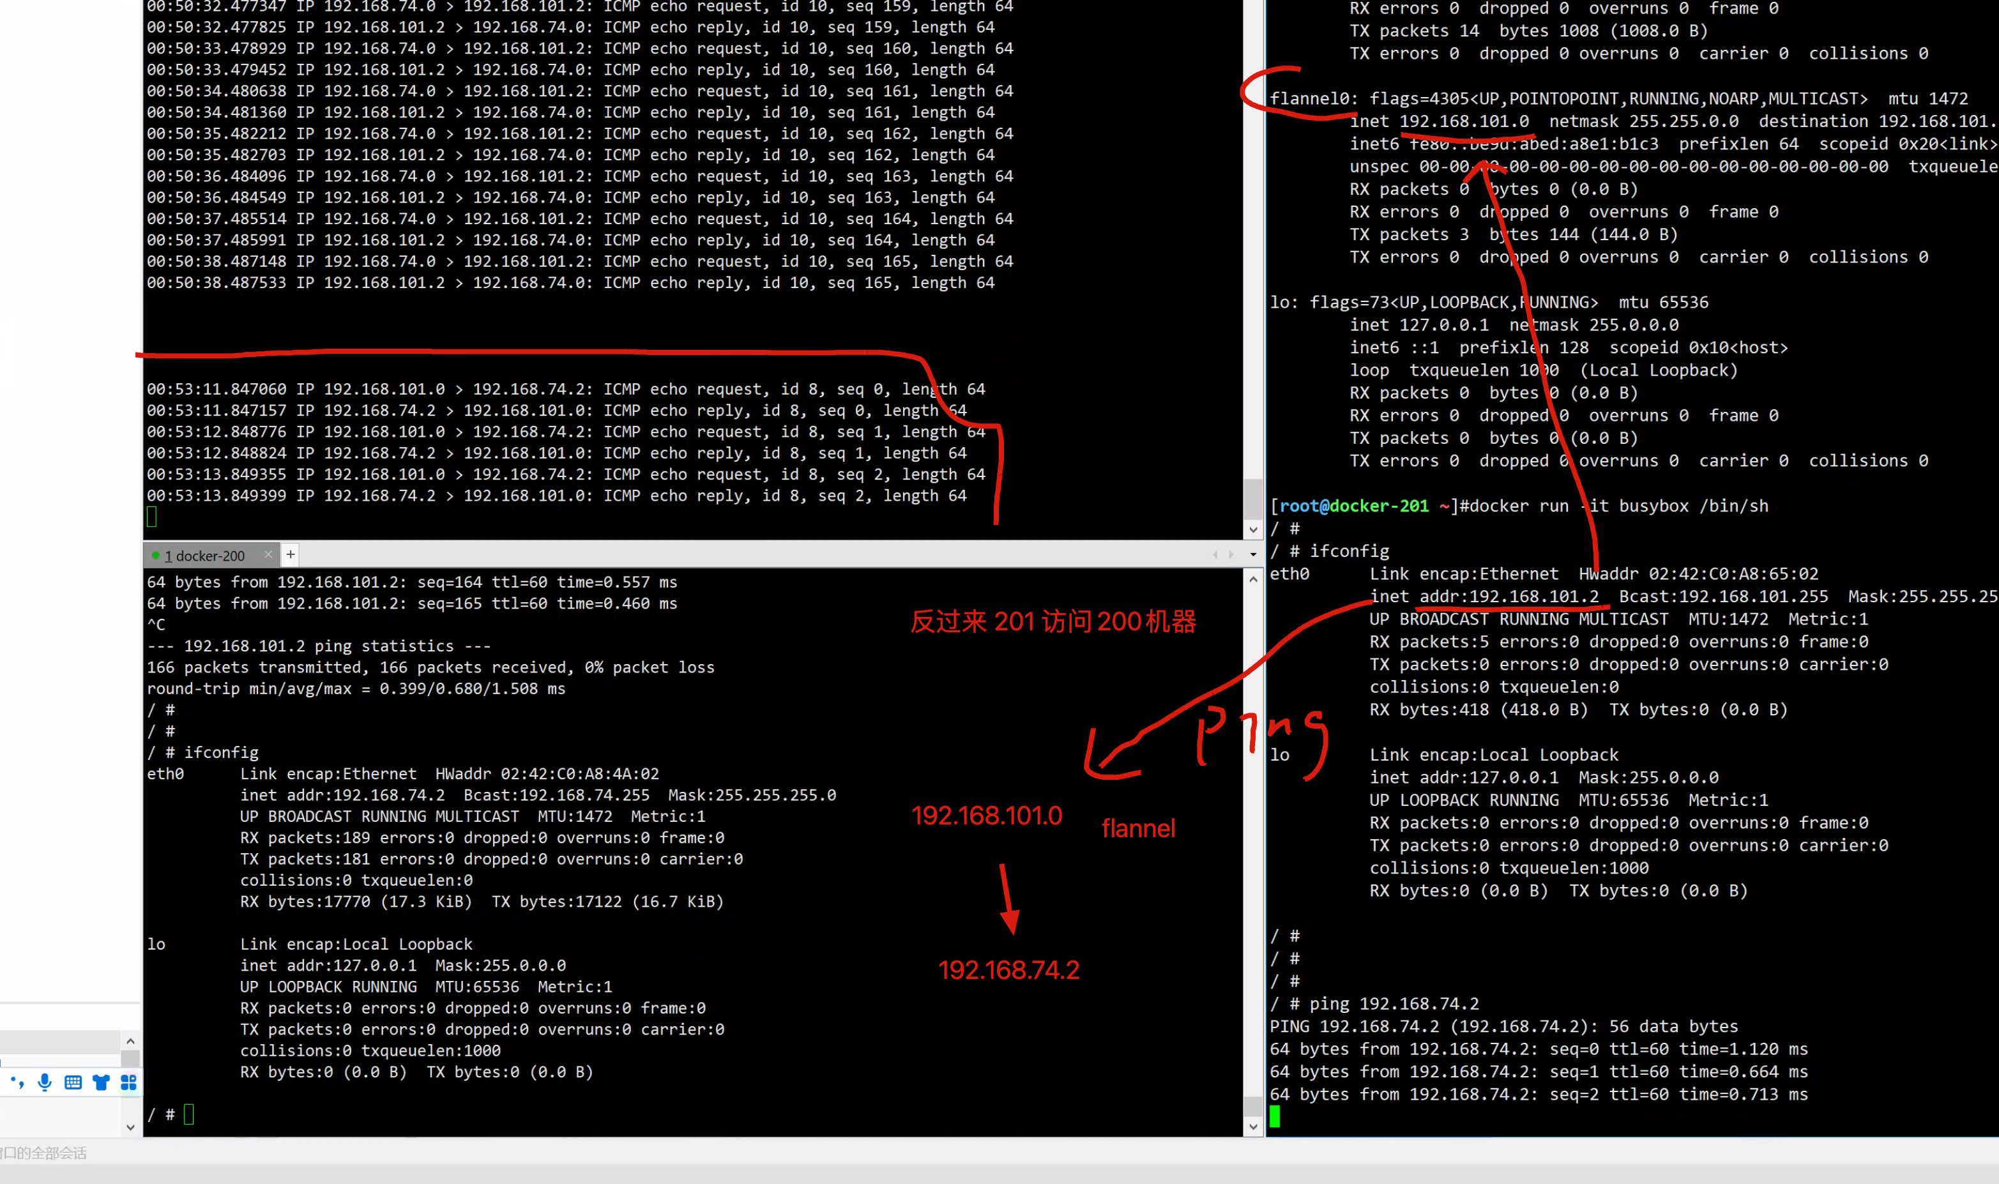Open the input method toolbox grid icon

coord(128,1082)
